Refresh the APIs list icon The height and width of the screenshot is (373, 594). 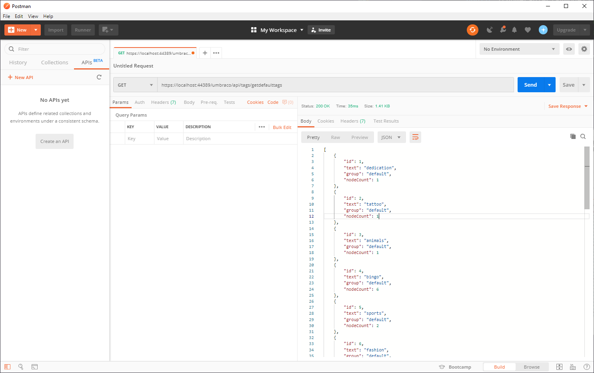point(99,77)
